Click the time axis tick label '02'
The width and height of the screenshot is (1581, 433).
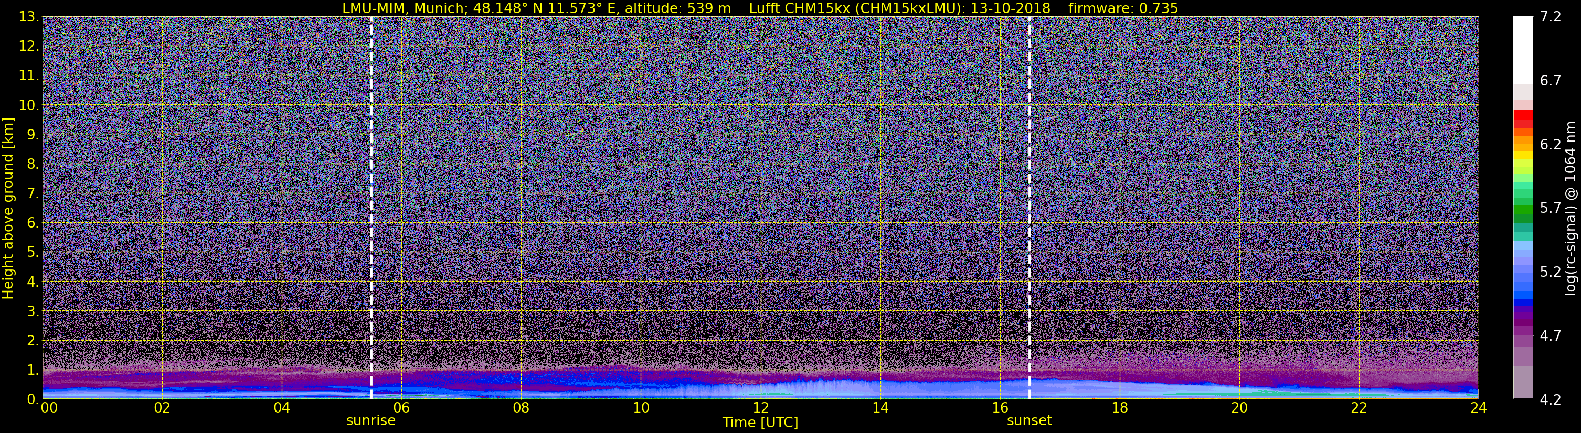[162, 408]
